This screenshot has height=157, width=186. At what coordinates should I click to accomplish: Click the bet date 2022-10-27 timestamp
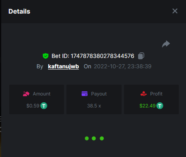[x=122, y=66]
